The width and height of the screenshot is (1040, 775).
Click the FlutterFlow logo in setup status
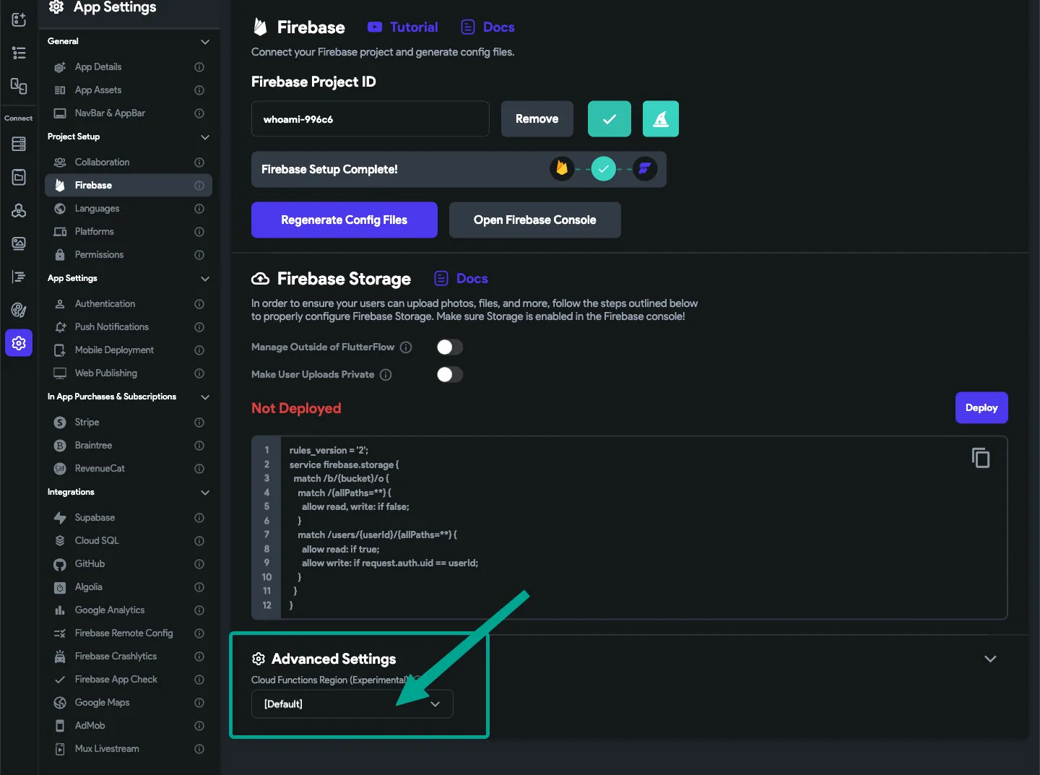coord(644,169)
